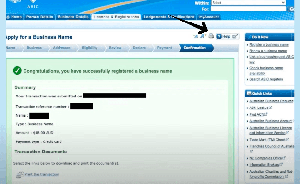Open the Help button
Screen dimensions: 300x184
click(228, 36)
